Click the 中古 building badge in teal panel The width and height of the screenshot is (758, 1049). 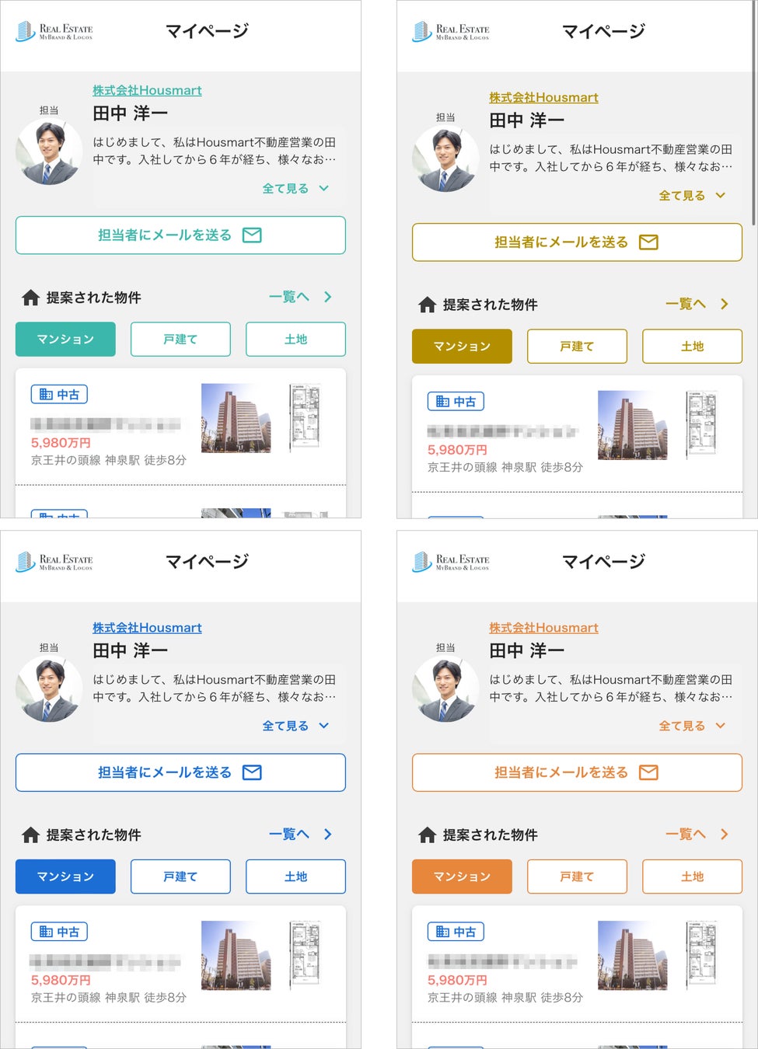pos(59,394)
